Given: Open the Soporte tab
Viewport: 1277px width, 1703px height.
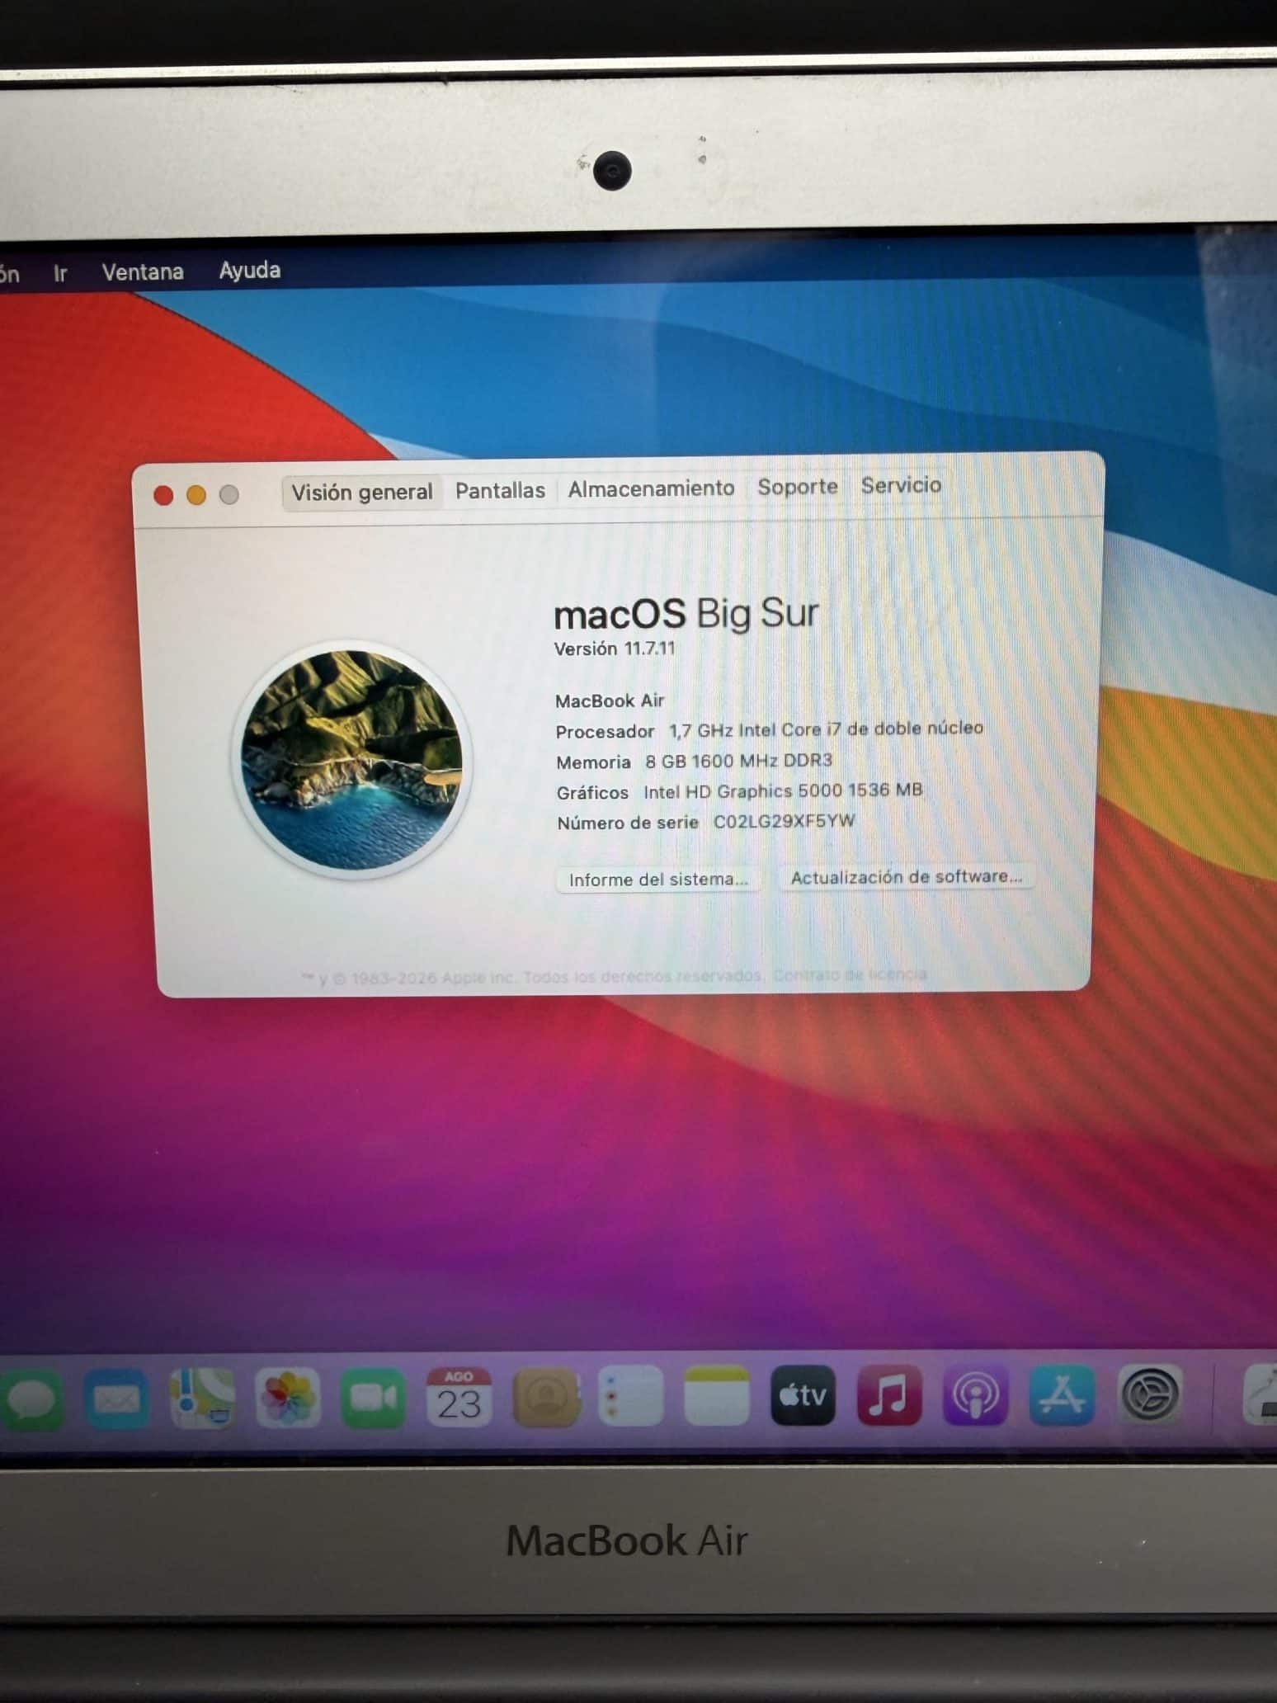Looking at the screenshot, I should [x=798, y=487].
